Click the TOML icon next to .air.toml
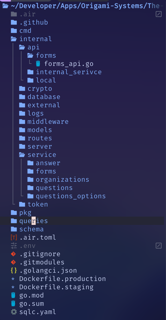Viewport: 166px width, 320px height. pyautogui.click(x=14, y=237)
